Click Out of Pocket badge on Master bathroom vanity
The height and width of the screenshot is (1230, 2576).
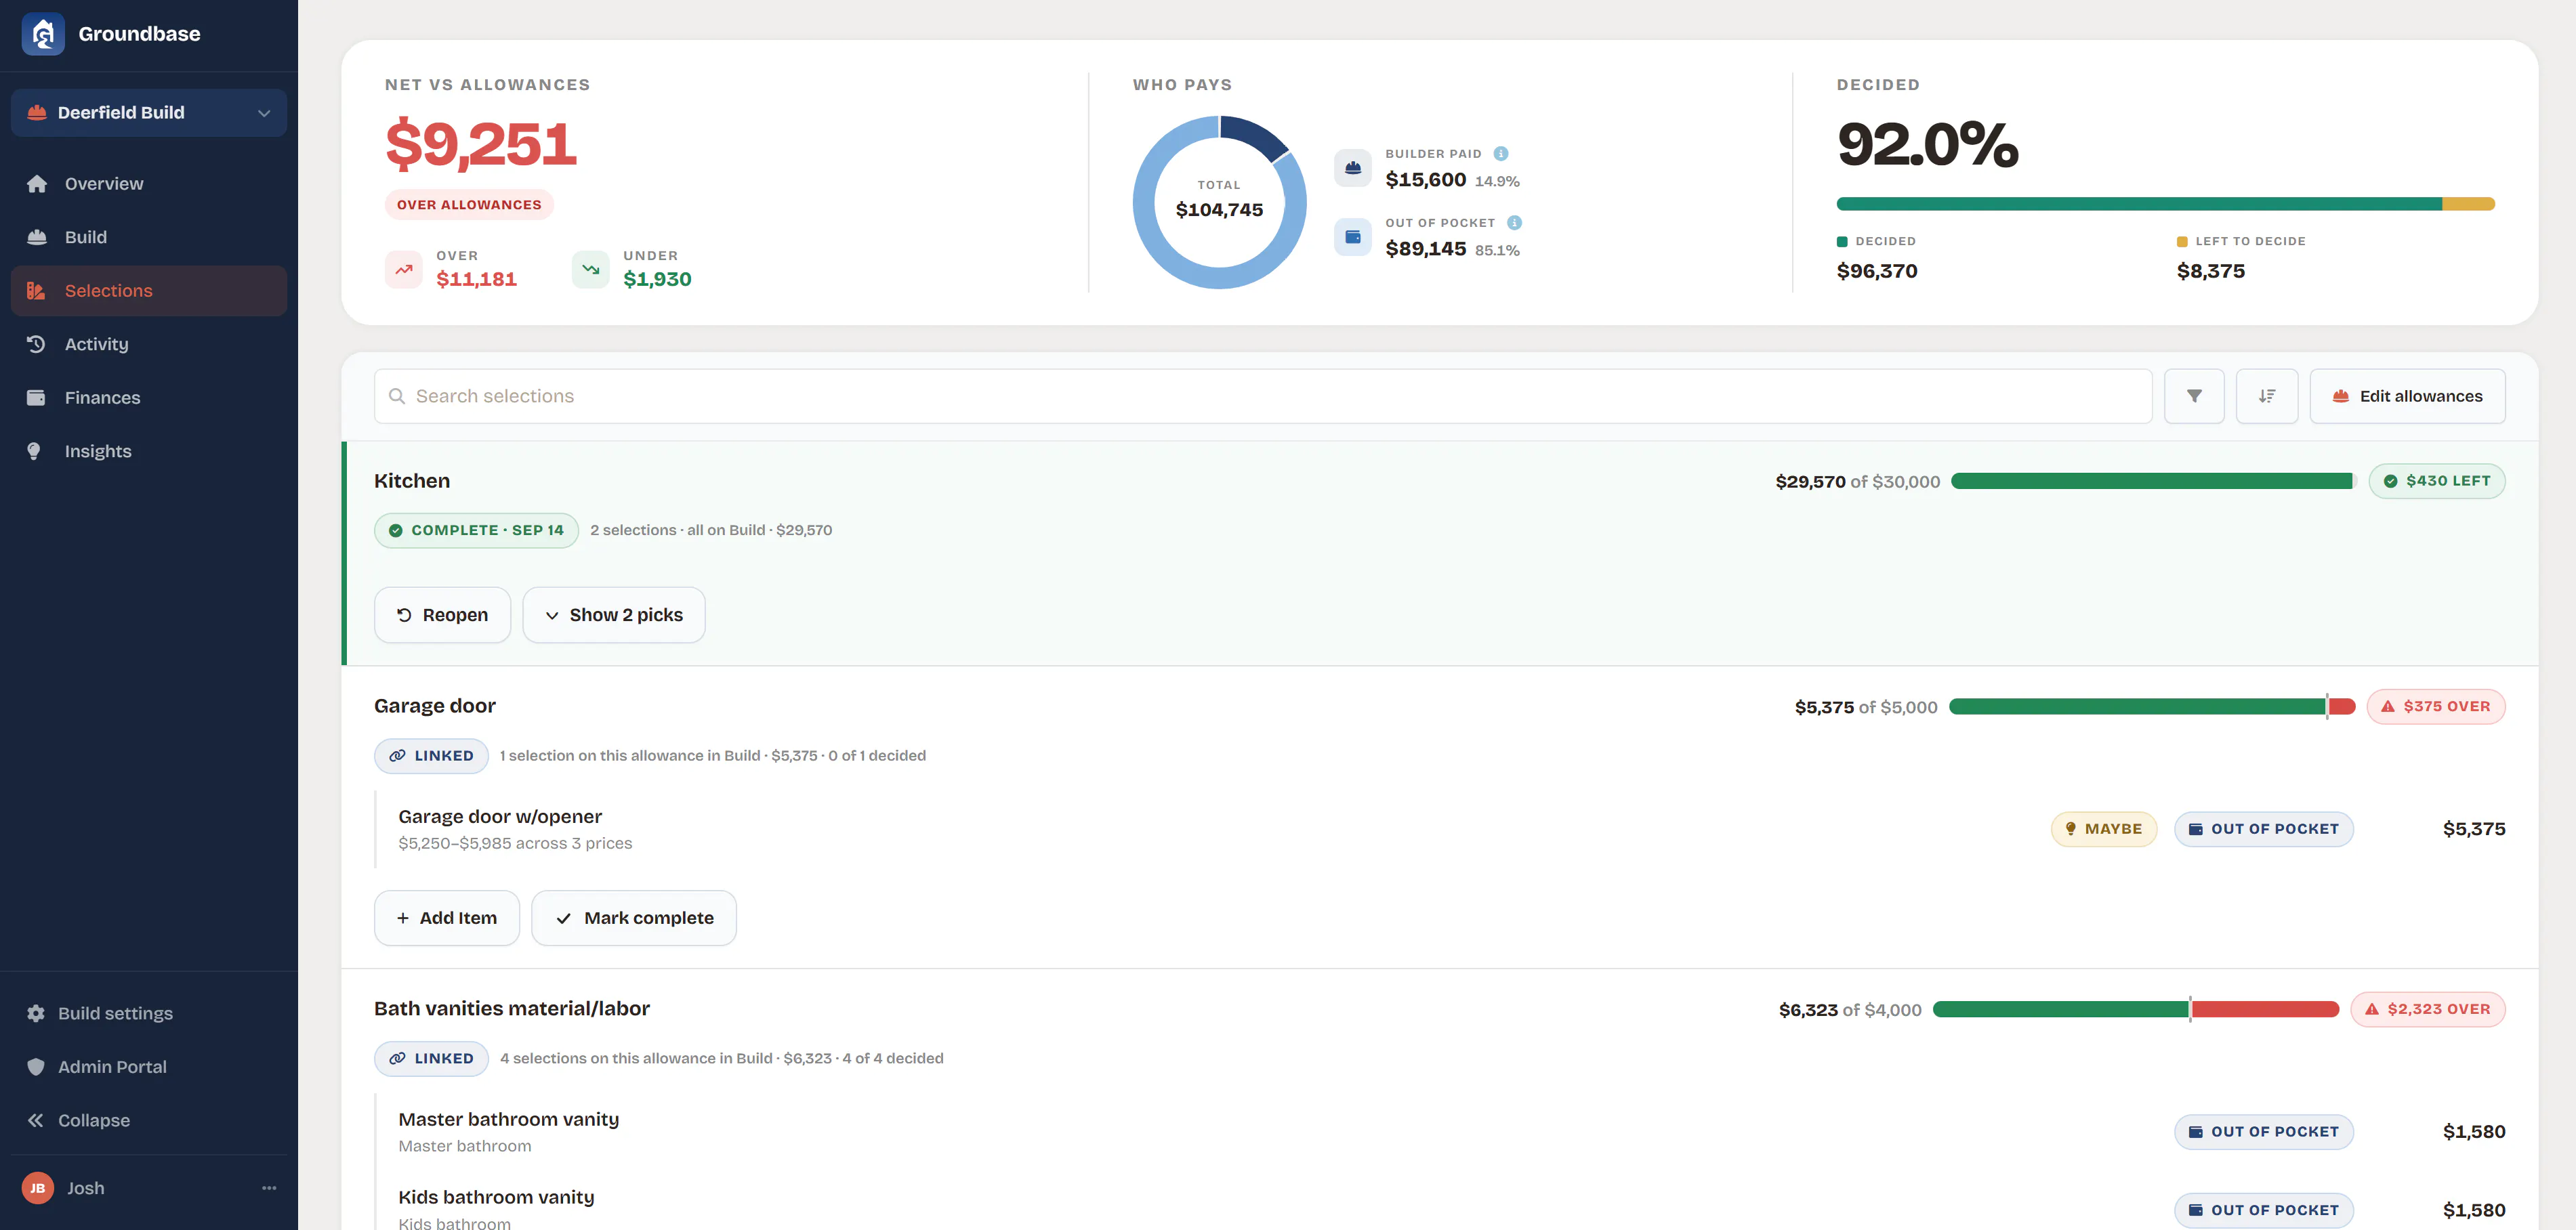pyautogui.click(x=2264, y=1132)
